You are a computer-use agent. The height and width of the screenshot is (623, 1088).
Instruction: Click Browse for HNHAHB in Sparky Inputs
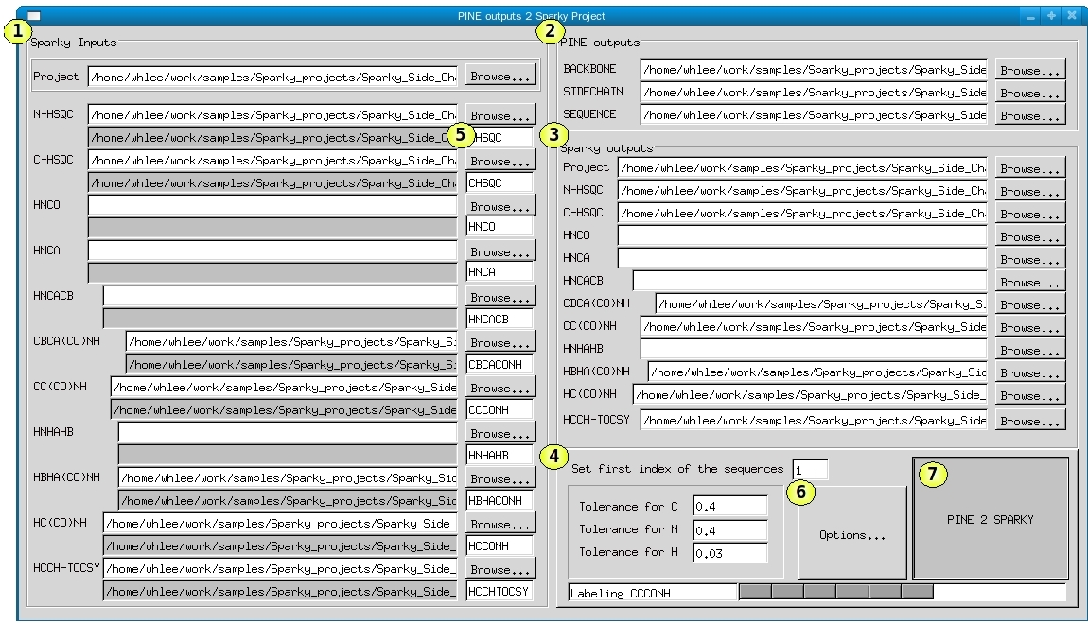coord(500,433)
